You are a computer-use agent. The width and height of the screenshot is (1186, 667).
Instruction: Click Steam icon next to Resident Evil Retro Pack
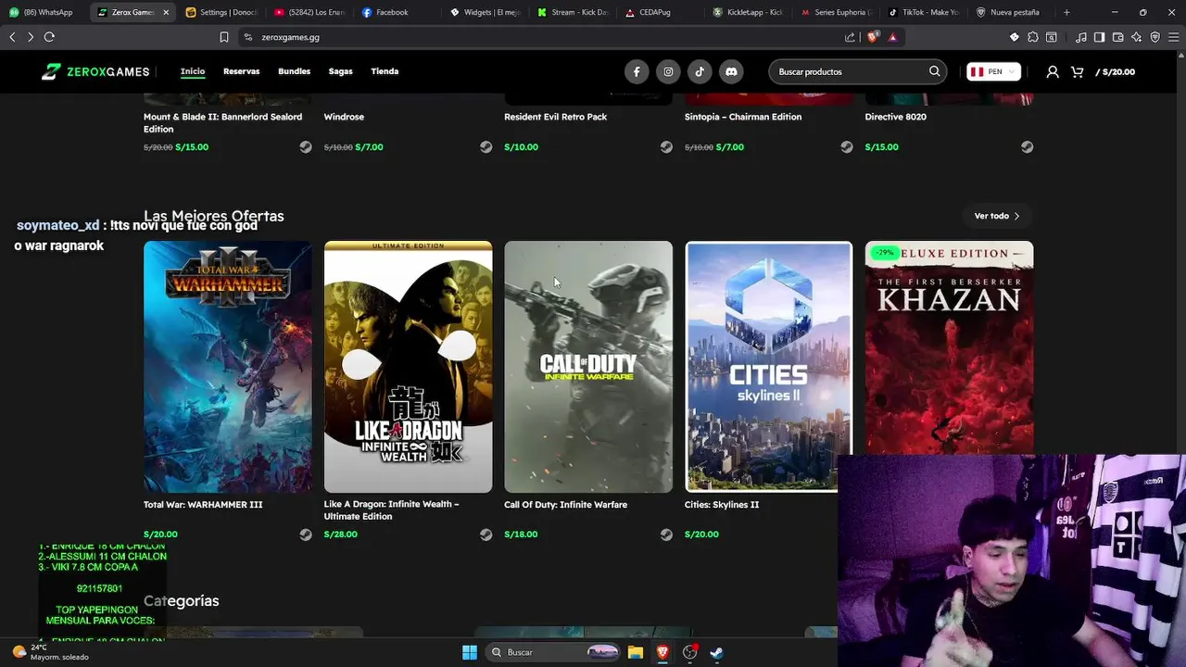[666, 147]
